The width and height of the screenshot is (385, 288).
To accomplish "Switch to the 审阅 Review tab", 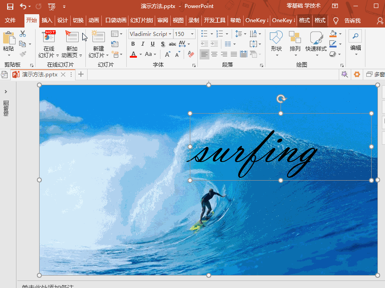I will (163, 20).
